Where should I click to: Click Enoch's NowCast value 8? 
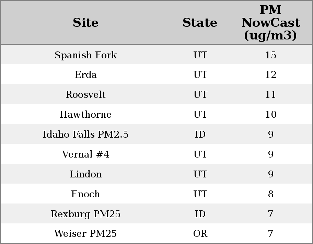(270, 194)
